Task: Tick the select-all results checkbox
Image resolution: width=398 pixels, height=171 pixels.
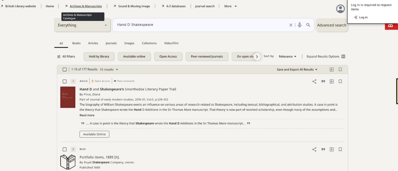Action: [x=65, y=70]
